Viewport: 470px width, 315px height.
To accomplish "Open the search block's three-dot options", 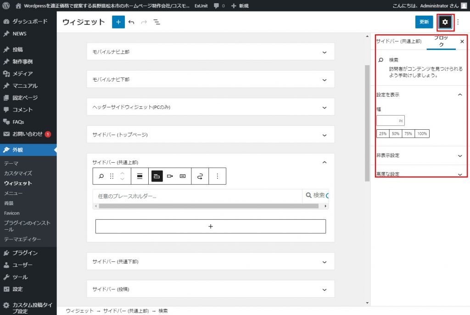I will 218,176.
